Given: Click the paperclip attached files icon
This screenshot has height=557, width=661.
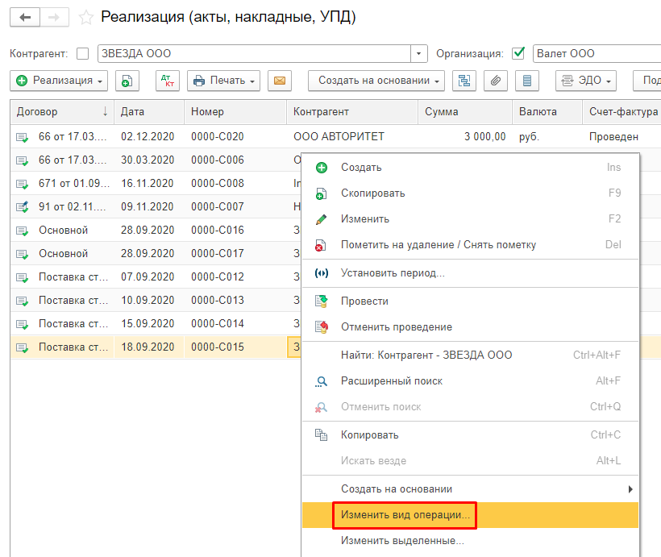Looking at the screenshot, I should 496,81.
